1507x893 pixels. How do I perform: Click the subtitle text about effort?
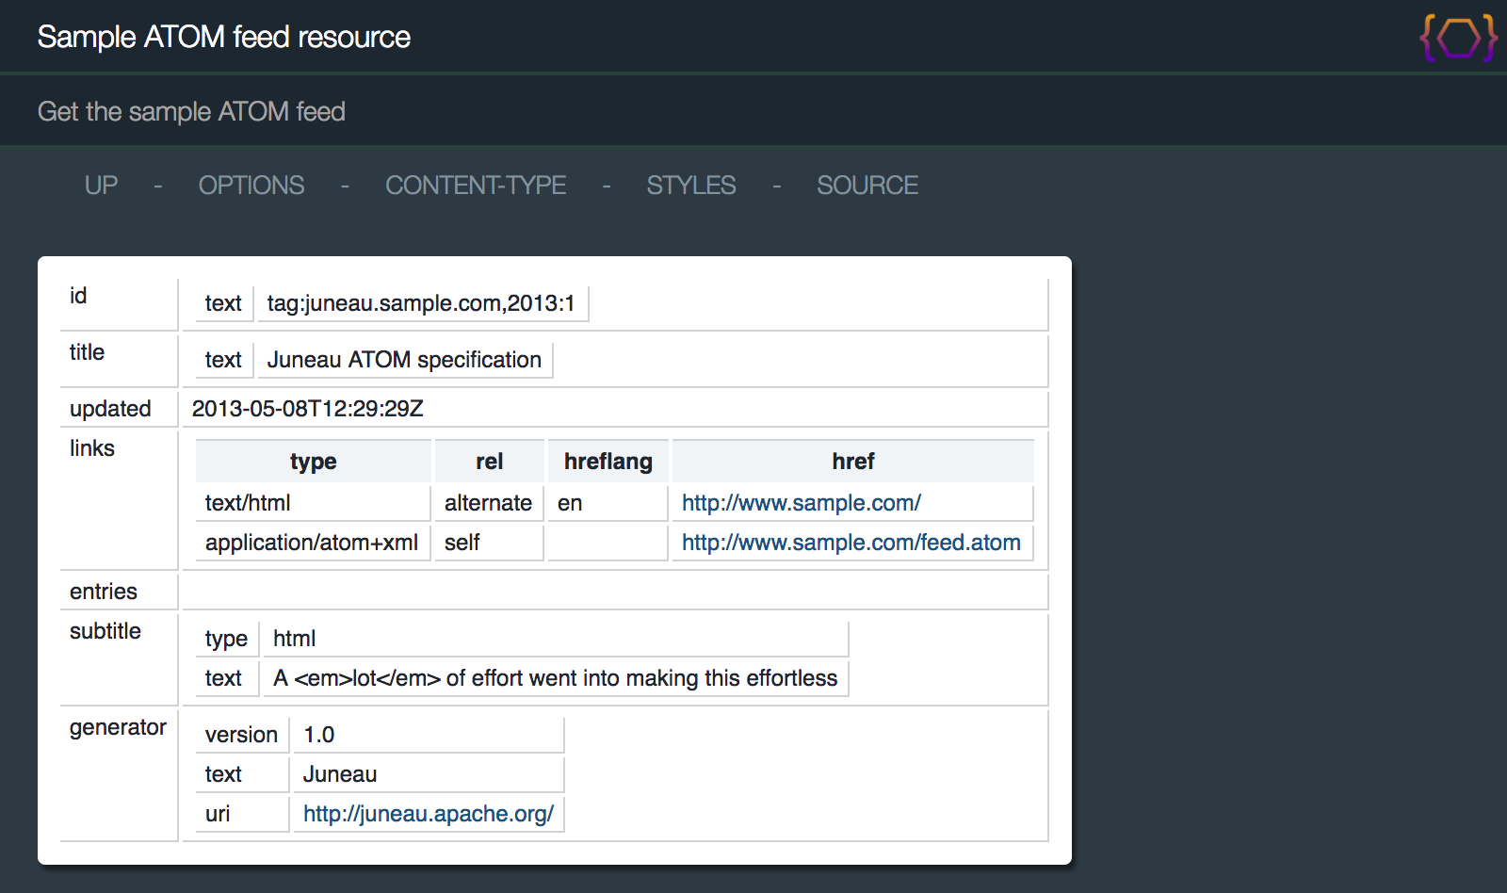pos(555,678)
